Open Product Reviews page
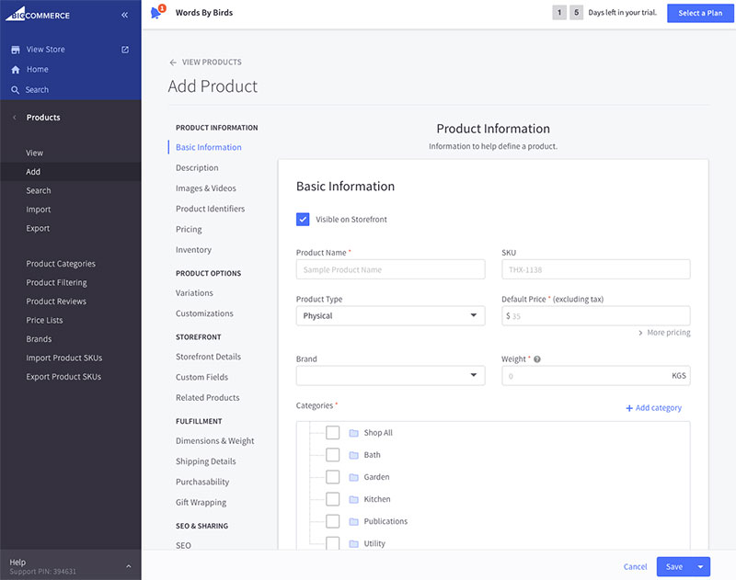The width and height of the screenshot is (736, 580). [x=56, y=301]
